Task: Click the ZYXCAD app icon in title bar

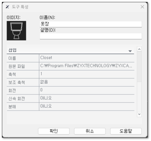Action: (7, 7)
